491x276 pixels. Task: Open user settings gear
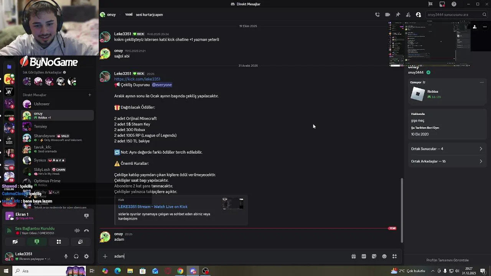[86, 256]
